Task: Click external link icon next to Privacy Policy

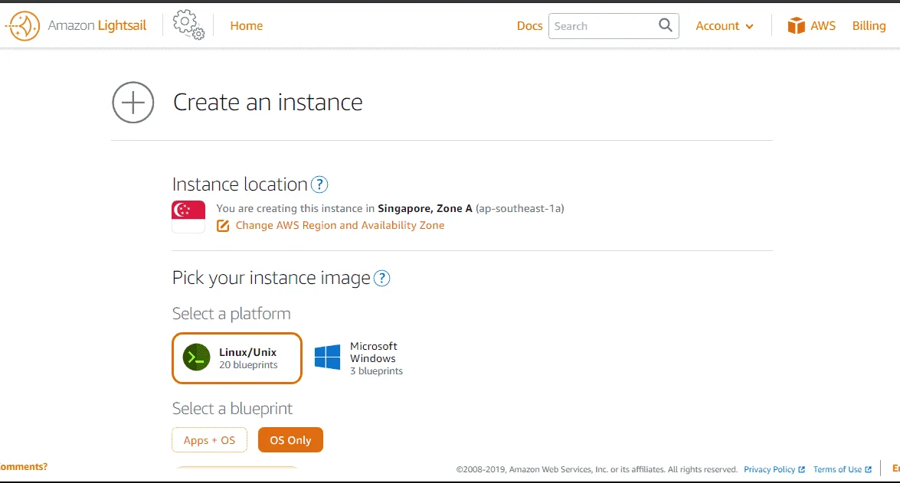Action: 801,469
